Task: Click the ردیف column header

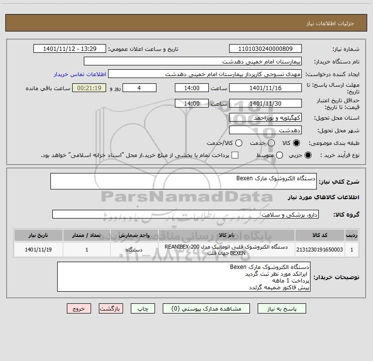Action: coord(352,235)
